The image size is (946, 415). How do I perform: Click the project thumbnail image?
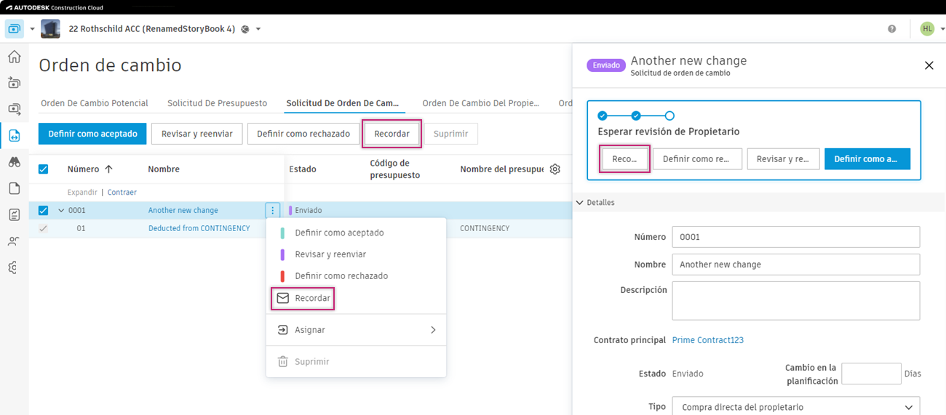(x=50, y=29)
